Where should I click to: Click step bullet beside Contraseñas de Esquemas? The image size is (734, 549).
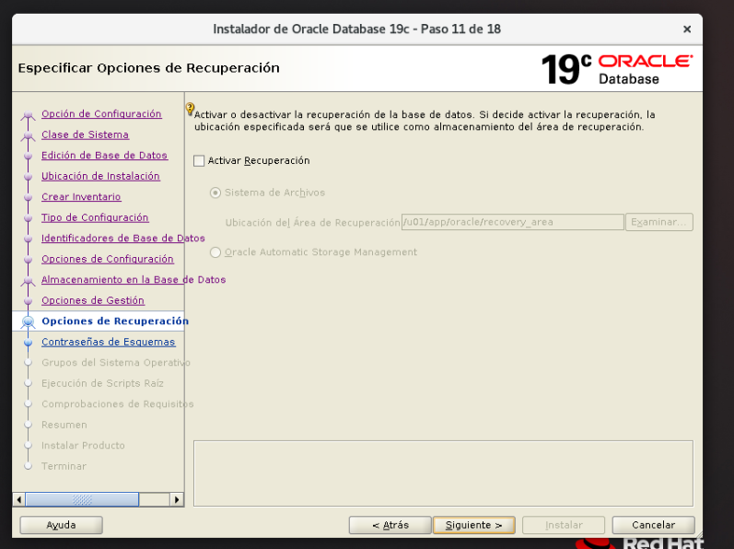point(28,343)
